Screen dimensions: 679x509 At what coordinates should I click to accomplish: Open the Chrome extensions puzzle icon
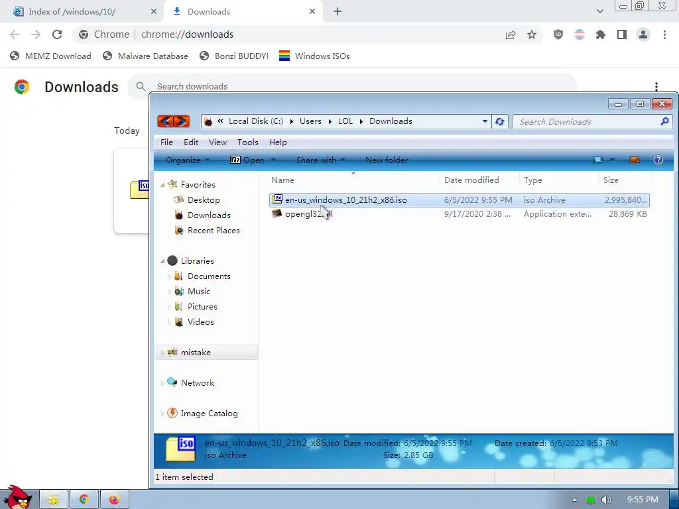tap(601, 34)
